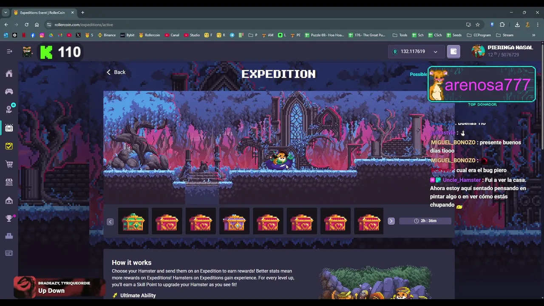Open the Expeditions icon in left sidebar
Image resolution: width=544 pixels, height=306 pixels.
tap(9, 127)
